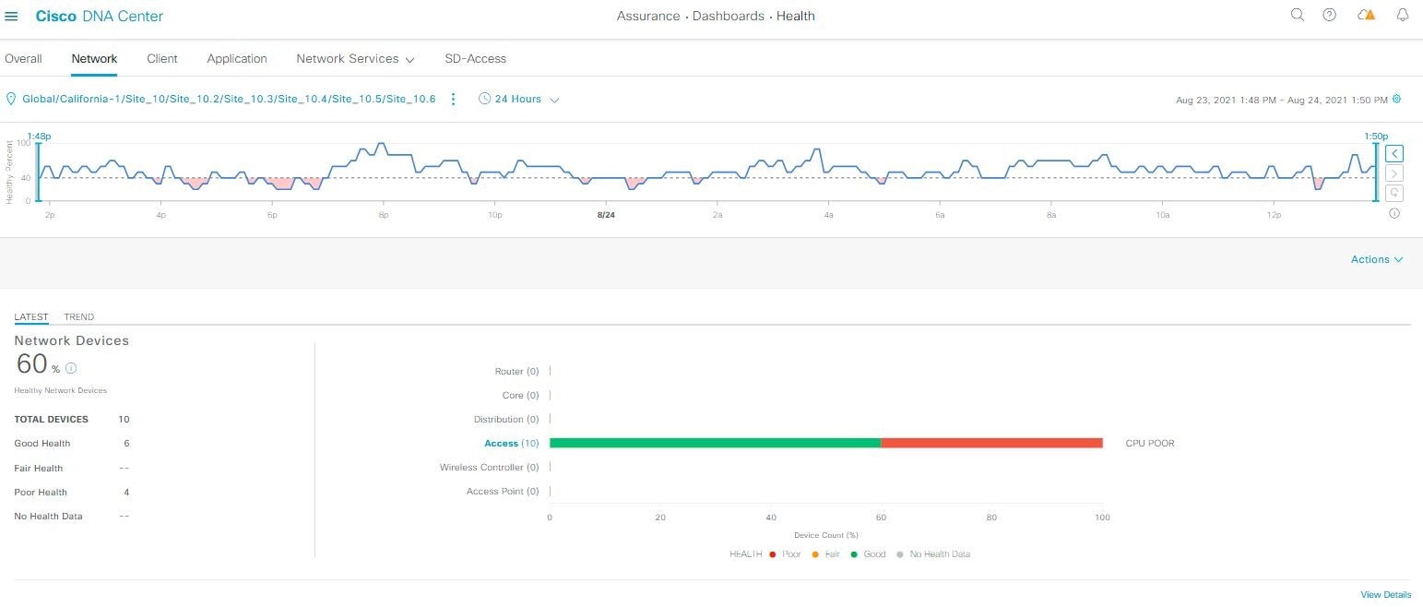Open the timeline info icon

(1394, 213)
